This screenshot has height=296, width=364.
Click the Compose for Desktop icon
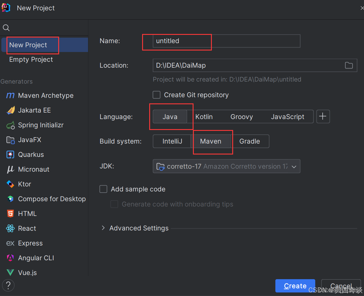pos(10,199)
